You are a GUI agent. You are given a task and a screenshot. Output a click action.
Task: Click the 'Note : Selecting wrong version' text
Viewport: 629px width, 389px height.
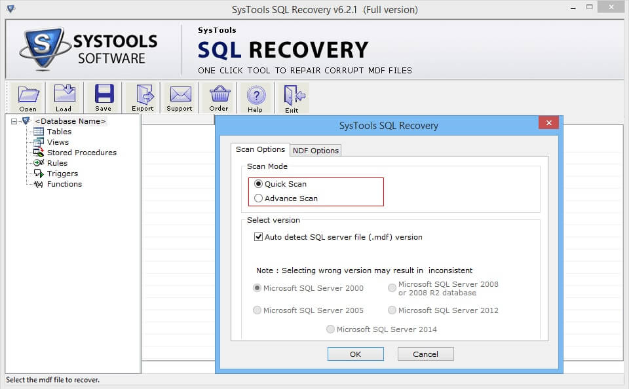(364, 270)
